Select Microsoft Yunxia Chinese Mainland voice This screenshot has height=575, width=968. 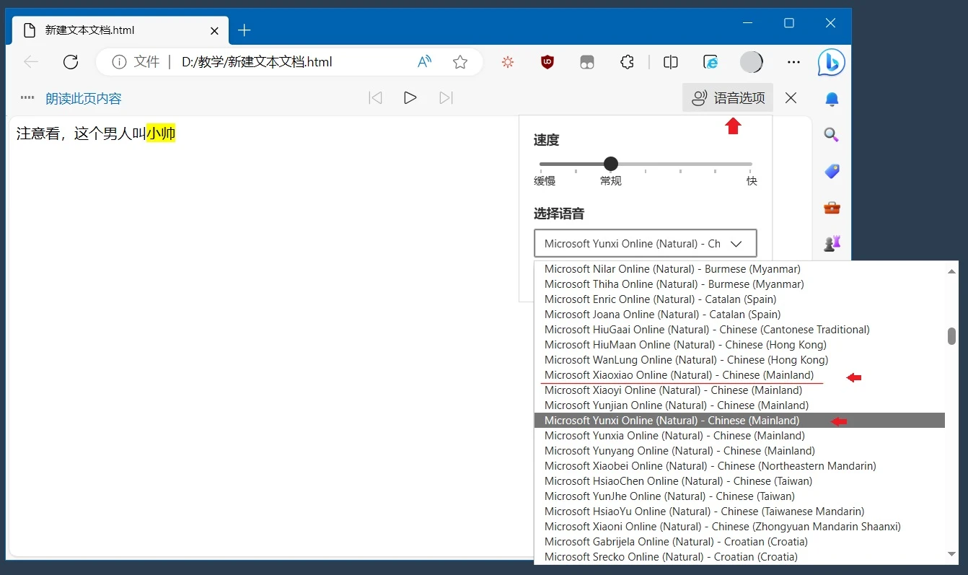point(739,436)
